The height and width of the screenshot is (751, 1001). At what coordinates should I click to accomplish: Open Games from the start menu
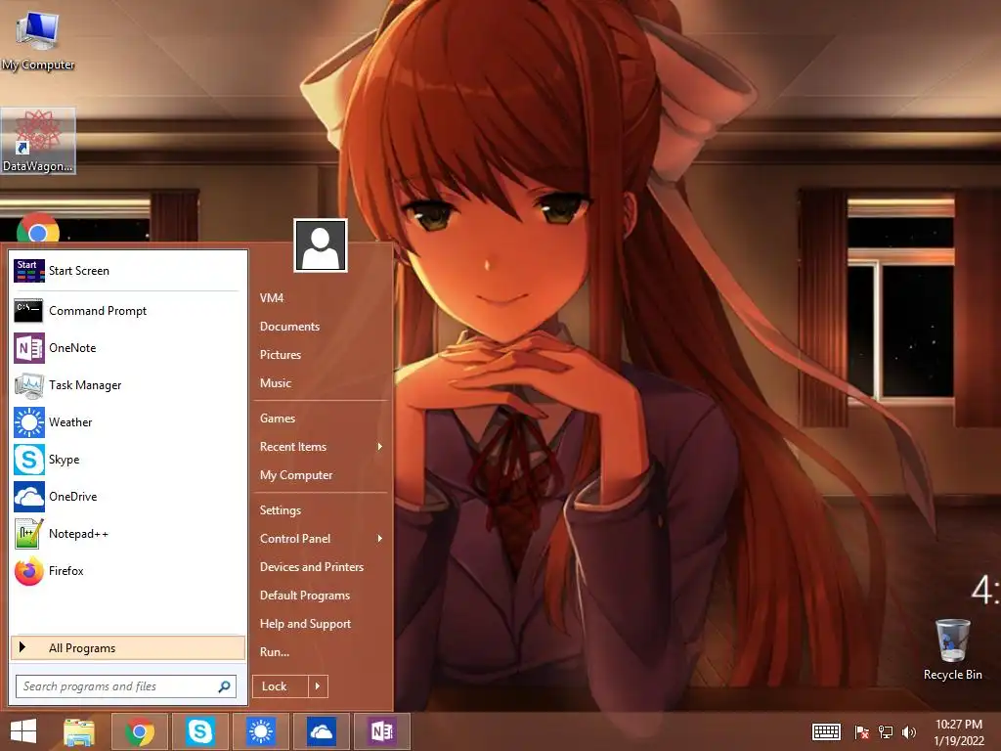click(278, 419)
